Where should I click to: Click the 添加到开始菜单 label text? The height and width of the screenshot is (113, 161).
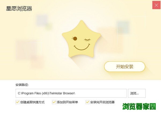point(67,102)
